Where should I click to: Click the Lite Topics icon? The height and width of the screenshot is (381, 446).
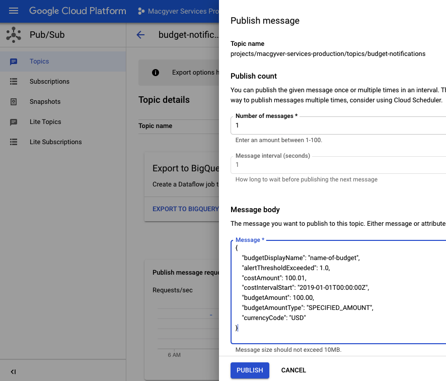14,122
